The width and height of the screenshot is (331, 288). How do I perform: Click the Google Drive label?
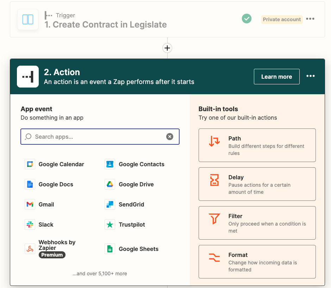(136, 184)
